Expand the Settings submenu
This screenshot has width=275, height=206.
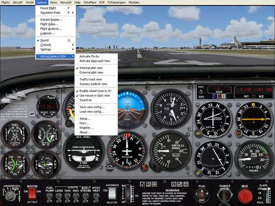pos(55,49)
